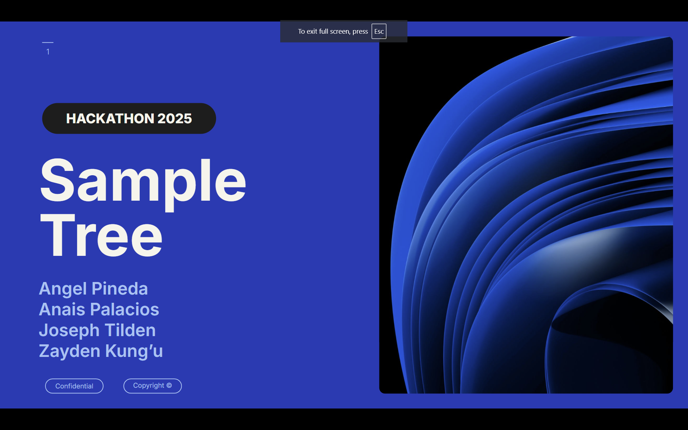Image resolution: width=688 pixels, height=430 pixels.
Task: Select the name Angel Pineda
Action: (x=93, y=289)
